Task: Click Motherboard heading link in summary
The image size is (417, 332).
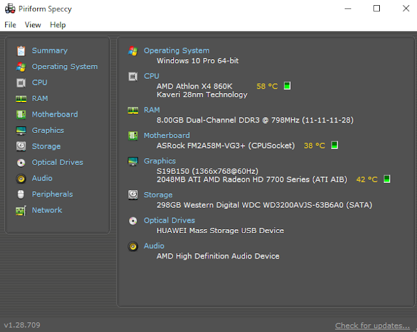Action: 167,135
